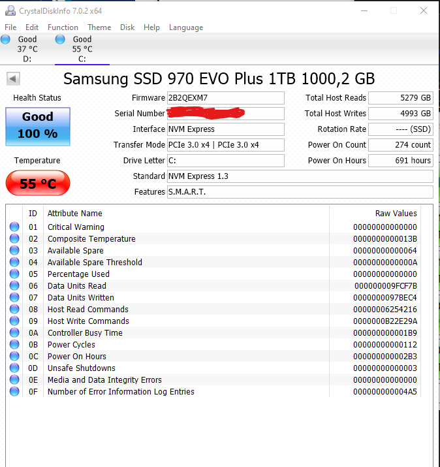Click the Total Host Reads value 5279 GB
This screenshot has width=440, height=467.
(401, 98)
